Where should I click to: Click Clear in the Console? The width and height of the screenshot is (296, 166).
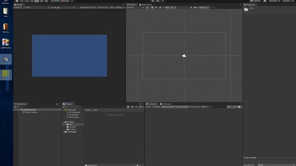tap(148, 107)
